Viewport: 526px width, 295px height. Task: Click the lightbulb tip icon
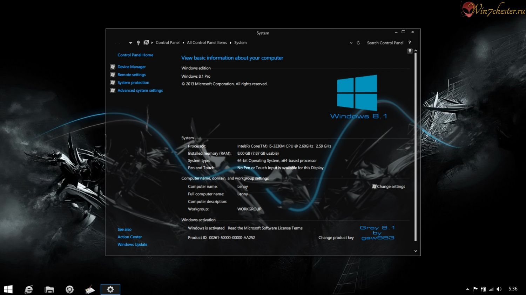pos(410,51)
